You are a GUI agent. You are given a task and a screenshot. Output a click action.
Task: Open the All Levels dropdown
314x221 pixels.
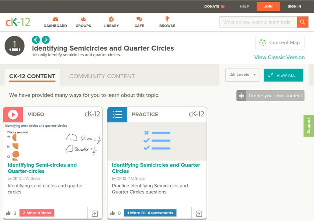243,75
